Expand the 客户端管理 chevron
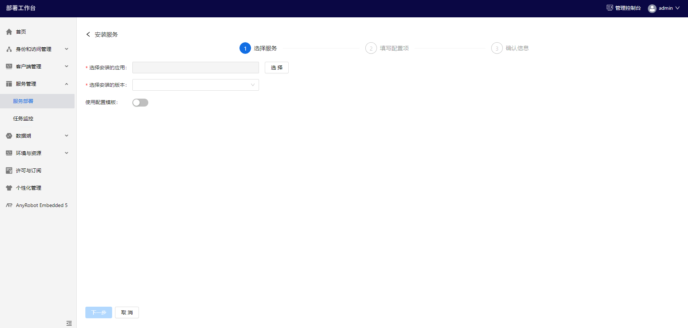This screenshot has height=328, width=688. click(67, 66)
